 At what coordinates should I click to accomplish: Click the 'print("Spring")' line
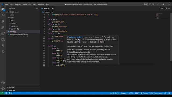point(59,32)
